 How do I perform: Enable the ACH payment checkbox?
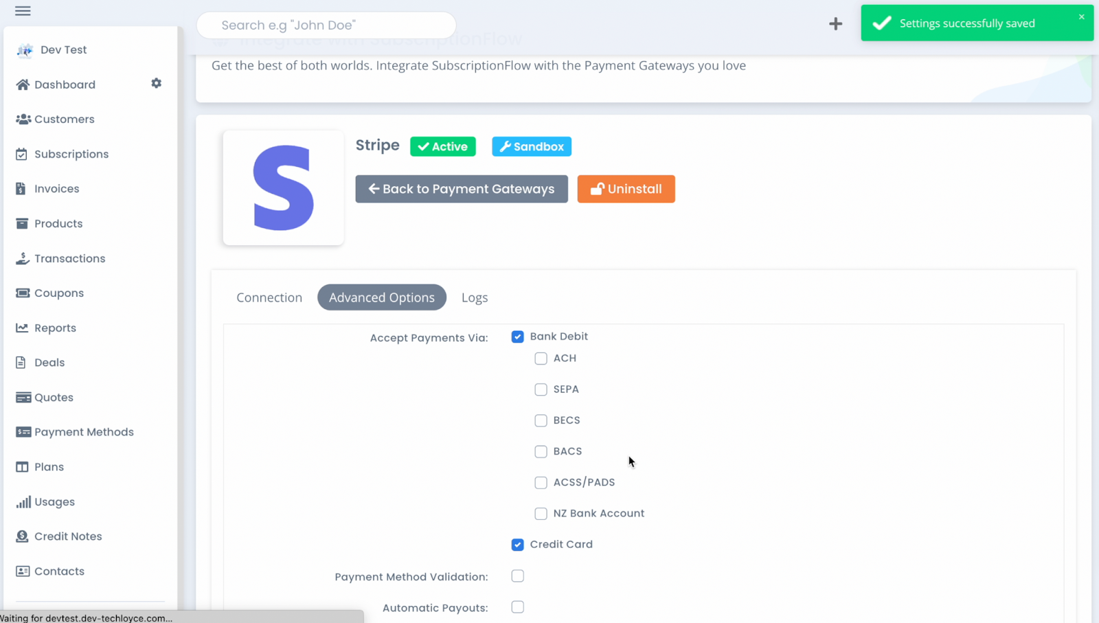[x=541, y=359]
